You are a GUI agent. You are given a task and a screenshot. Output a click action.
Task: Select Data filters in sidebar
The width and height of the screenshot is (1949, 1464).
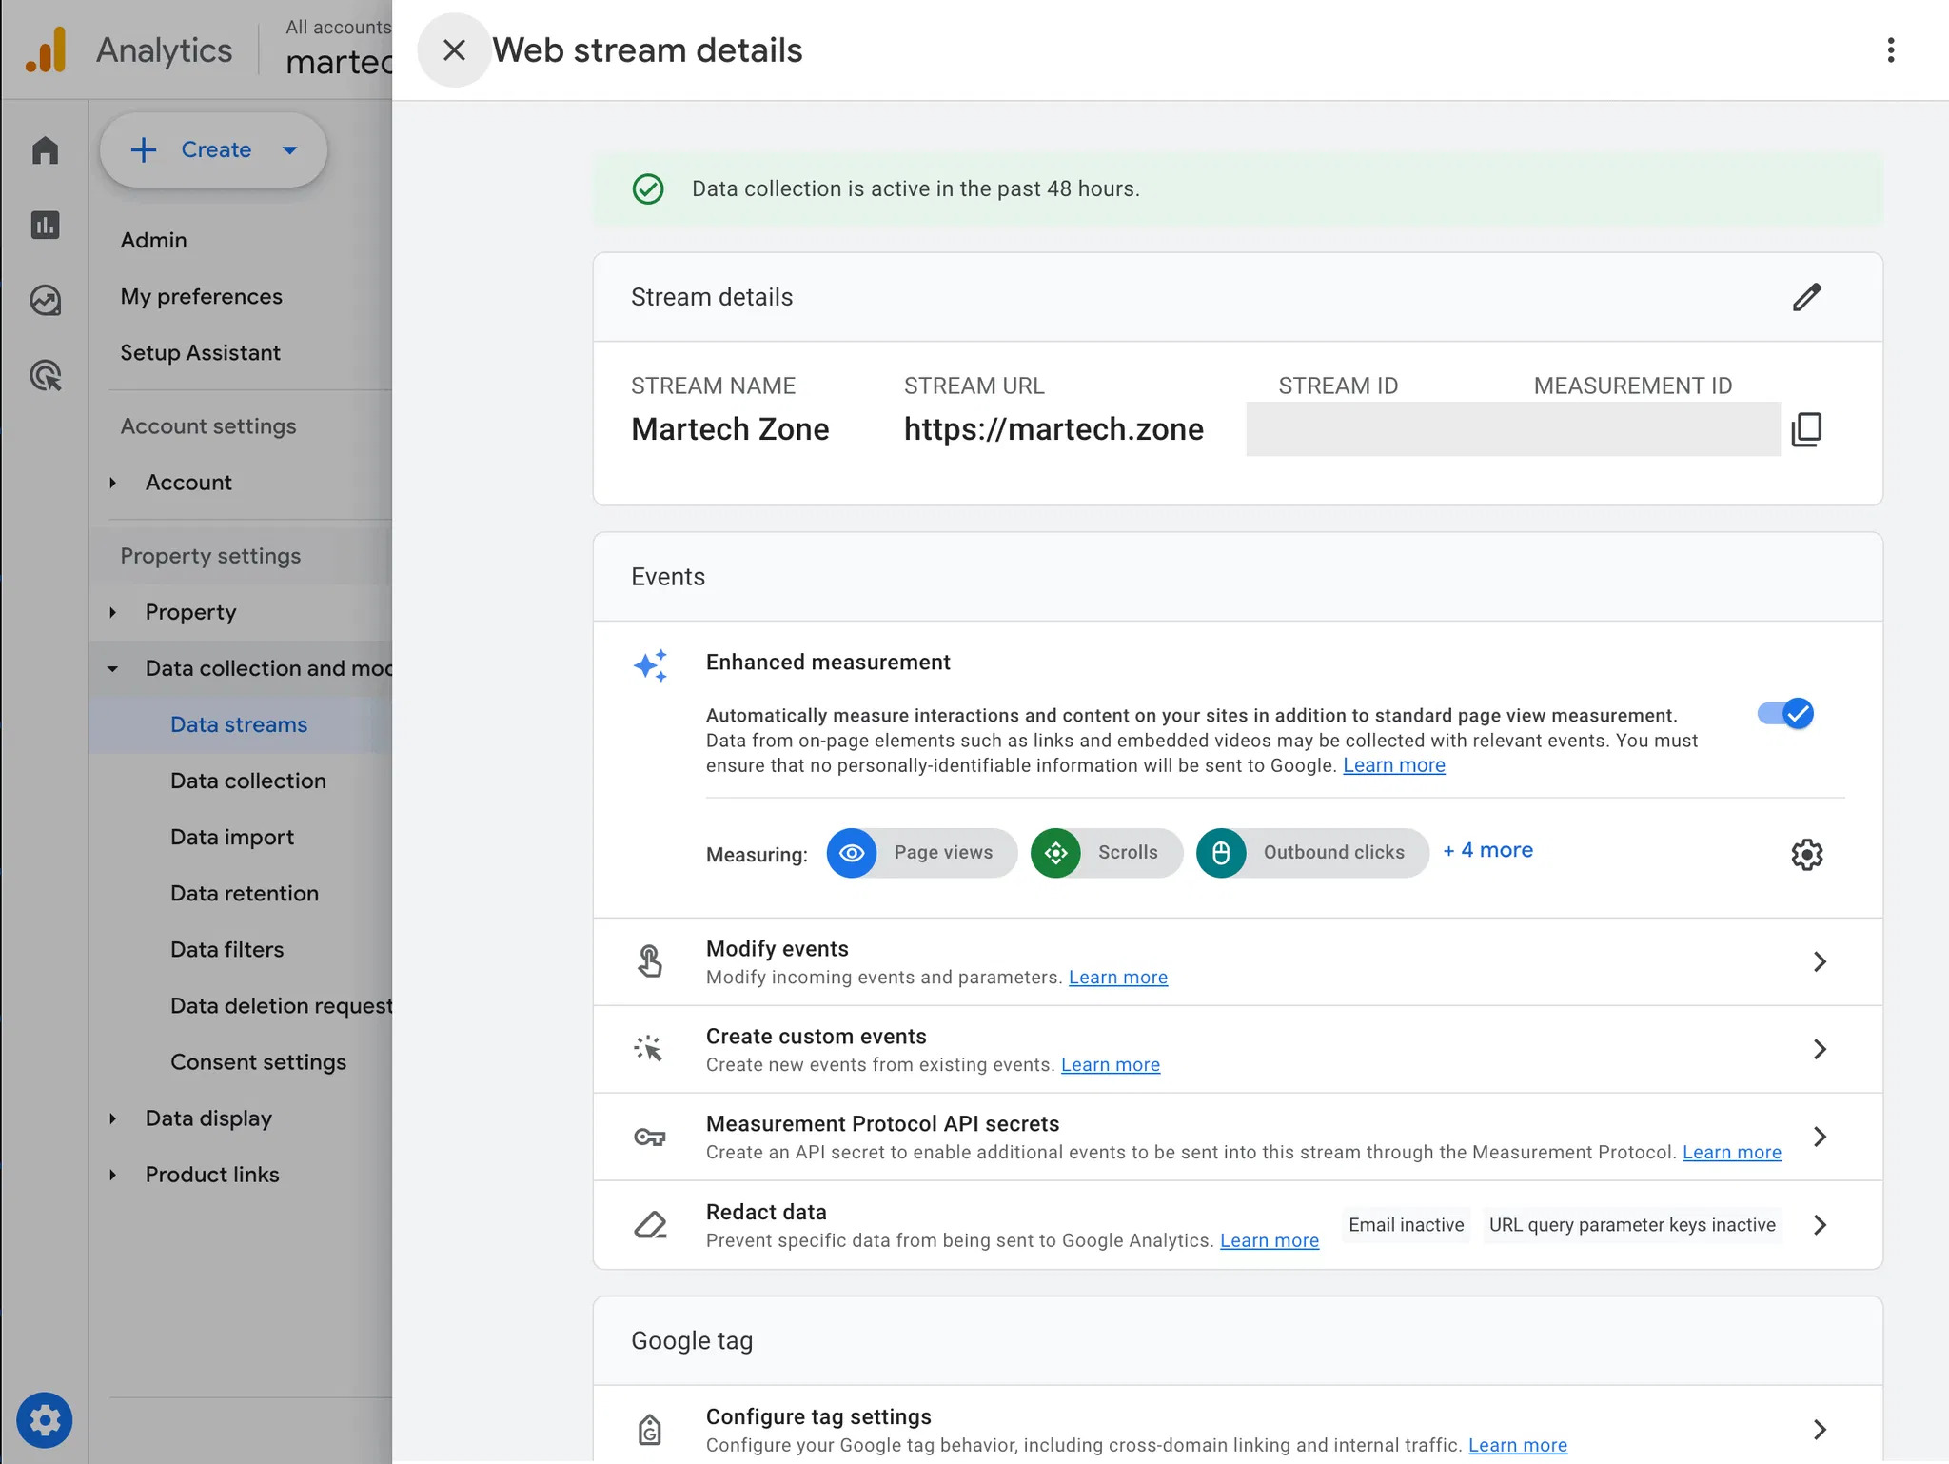(x=226, y=949)
